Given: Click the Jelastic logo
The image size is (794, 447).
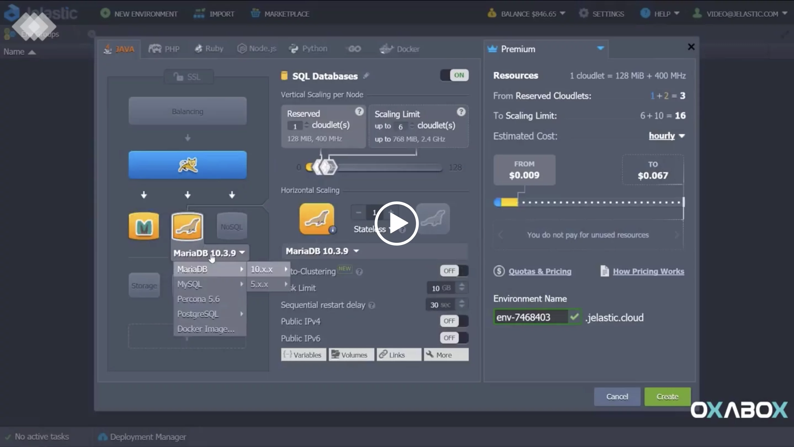Looking at the screenshot, I should [41, 13].
